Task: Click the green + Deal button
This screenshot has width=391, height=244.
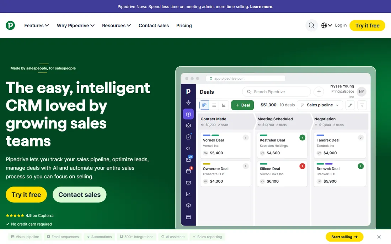Action: click(x=242, y=105)
